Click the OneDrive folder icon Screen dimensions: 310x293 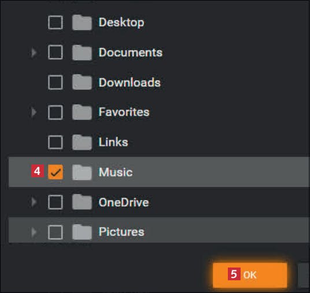pyautogui.click(x=82, y=202)
